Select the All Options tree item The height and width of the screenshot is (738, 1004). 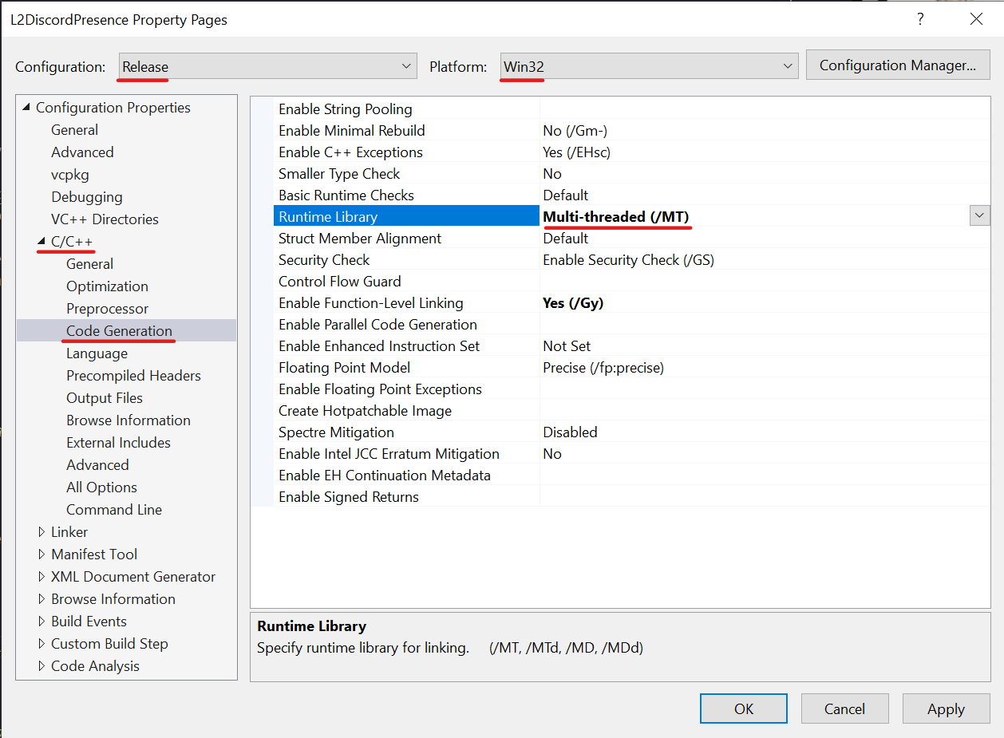click(x=101, y=487)
